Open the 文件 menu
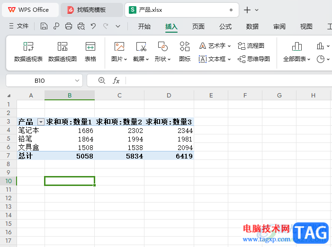The width and height of the screenshot is (332, 247). [x=19, y=26]
